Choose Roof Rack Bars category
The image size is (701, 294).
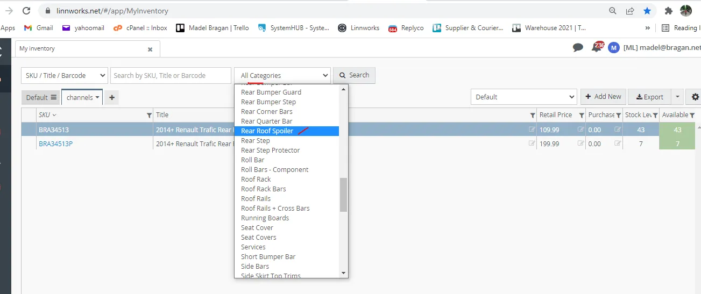pos(264,189)
